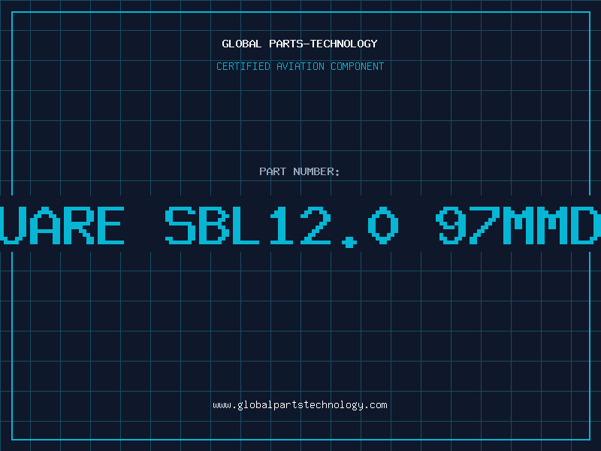This screenshot has width=601, height=451.
Task: Click the PART NUMBER: label
Action: tap(300, 171)
